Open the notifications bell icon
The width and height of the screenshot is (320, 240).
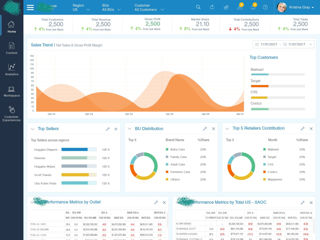click(x=253, y=7)
